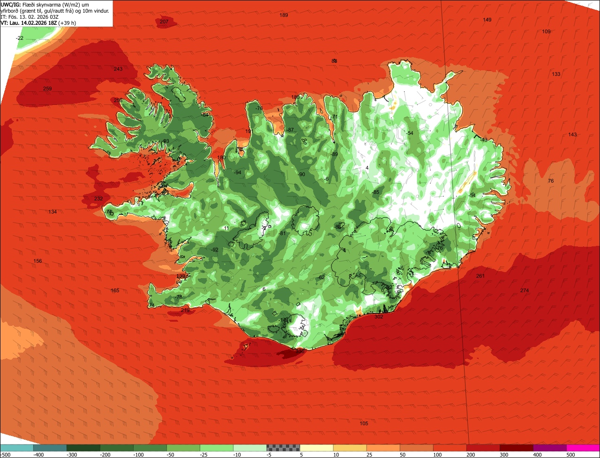Click the map value 109 at top right

[x=546, y=31]
